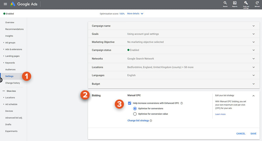
Task: Click the green Enabled status dot
Action: tap(4, 14)
